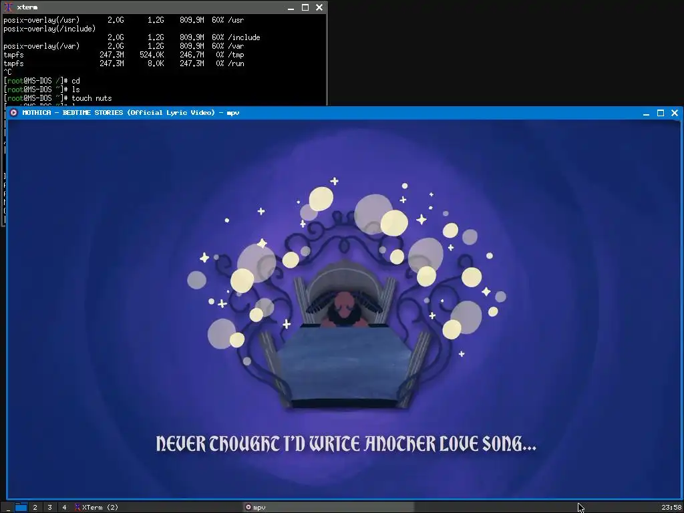Switch to workspace 1 in the taskbar pager

(x=21, y=508)
